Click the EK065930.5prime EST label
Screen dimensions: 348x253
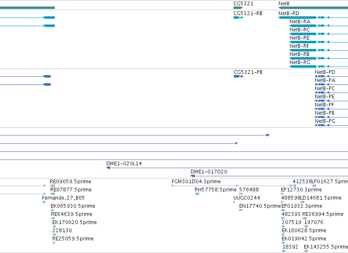click(73, 206)
